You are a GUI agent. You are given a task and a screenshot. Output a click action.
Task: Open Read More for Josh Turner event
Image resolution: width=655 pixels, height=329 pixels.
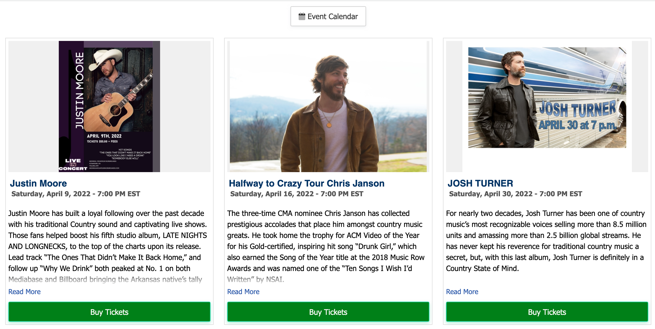coord(462,292)
